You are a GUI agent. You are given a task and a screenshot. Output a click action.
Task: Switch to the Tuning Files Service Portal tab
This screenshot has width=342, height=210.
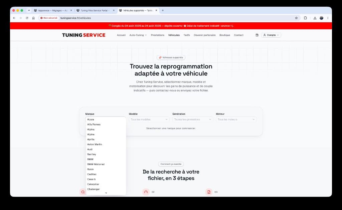[95, 10]
